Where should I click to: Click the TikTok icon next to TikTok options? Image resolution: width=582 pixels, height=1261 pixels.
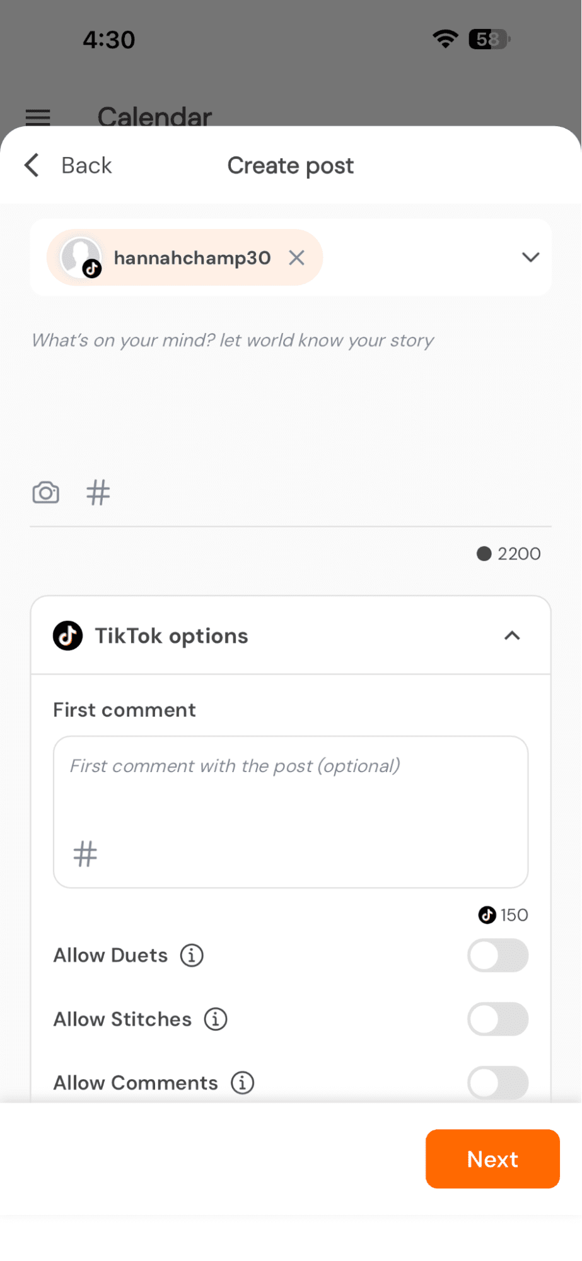pos(67,636)
